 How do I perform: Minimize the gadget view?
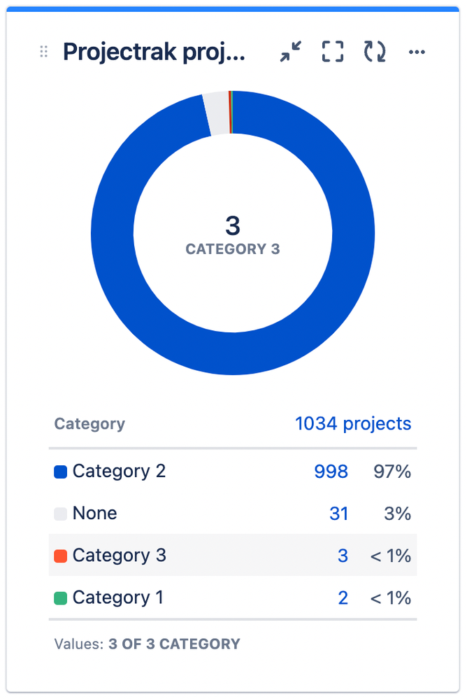292,51
